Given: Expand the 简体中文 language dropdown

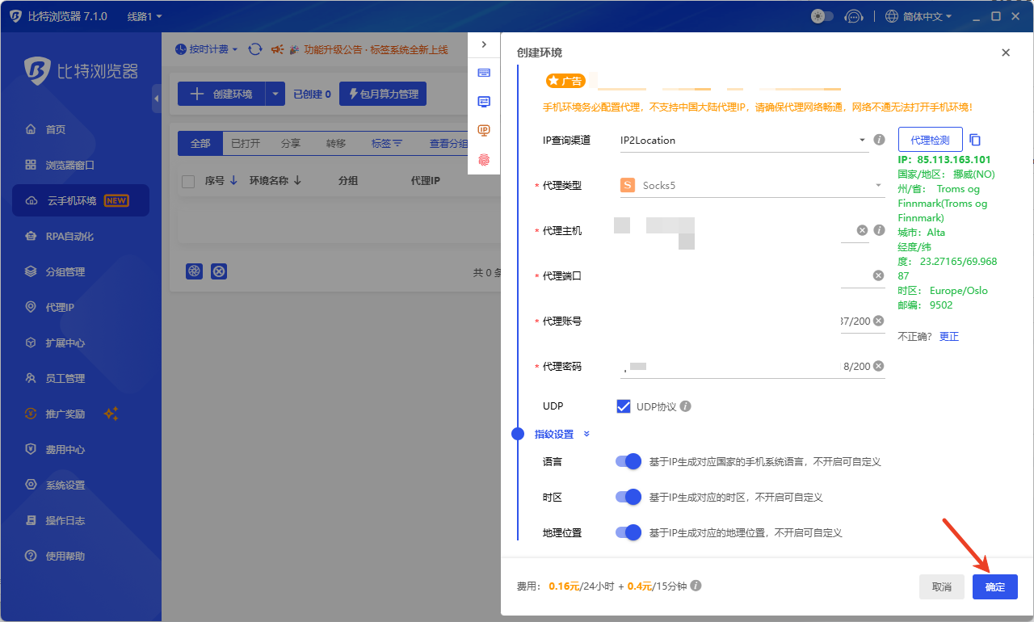Looking at the screenshot, I should pos(918,16).
